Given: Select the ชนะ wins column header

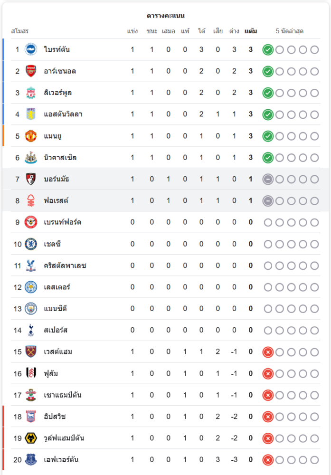Looking at the screenshot, I should 151,31.
